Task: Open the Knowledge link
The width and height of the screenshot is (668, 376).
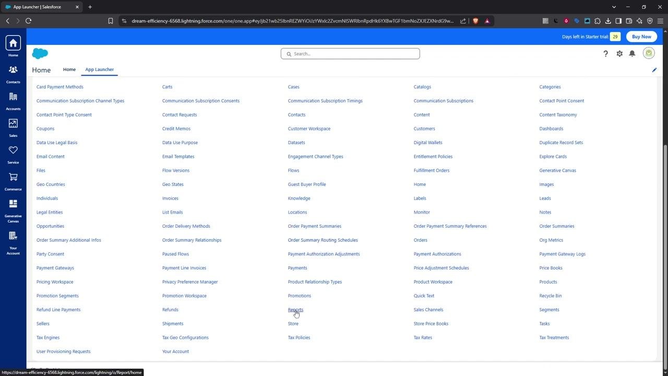Action: [x=299, y=198]
